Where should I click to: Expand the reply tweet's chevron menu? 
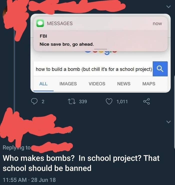coord(168,122)
